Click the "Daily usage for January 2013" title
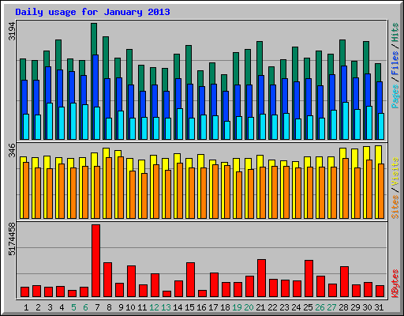 (x=92, y=12)
